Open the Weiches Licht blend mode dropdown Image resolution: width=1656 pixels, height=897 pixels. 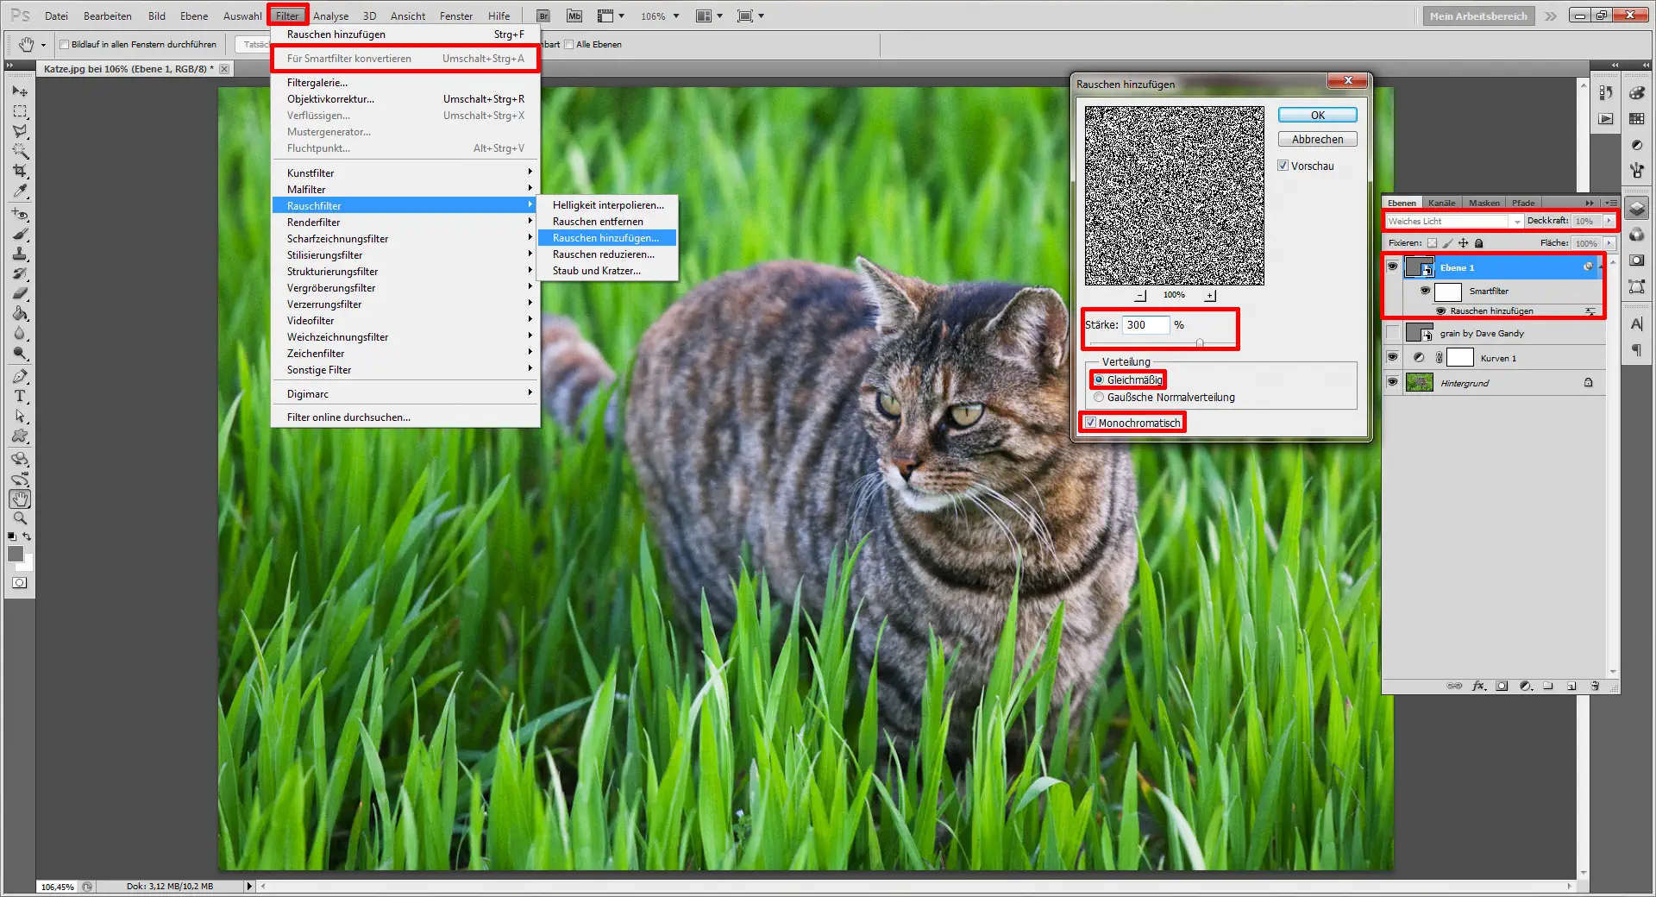click(1516, 221)
